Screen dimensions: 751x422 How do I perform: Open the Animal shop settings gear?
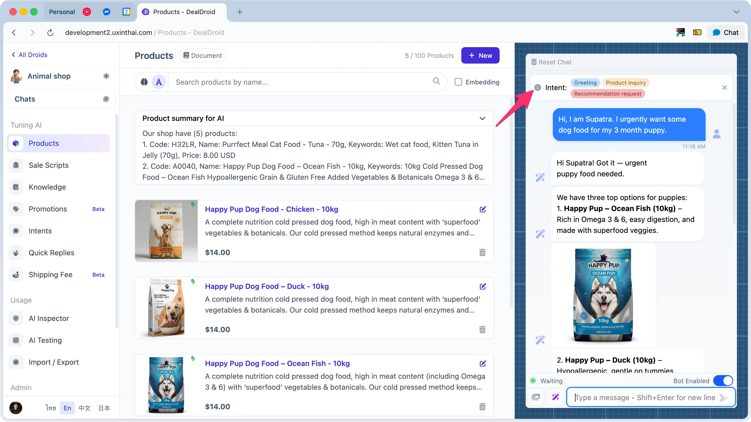point(106,76)
